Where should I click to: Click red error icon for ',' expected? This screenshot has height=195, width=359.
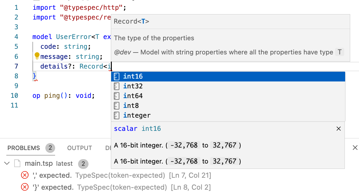tap(25, 175)
